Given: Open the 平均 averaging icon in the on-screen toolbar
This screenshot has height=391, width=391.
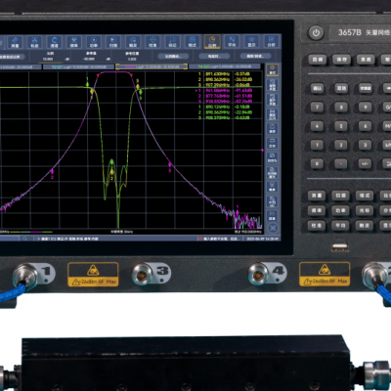Looking at the screenshot, I should (x=232, y=42).
